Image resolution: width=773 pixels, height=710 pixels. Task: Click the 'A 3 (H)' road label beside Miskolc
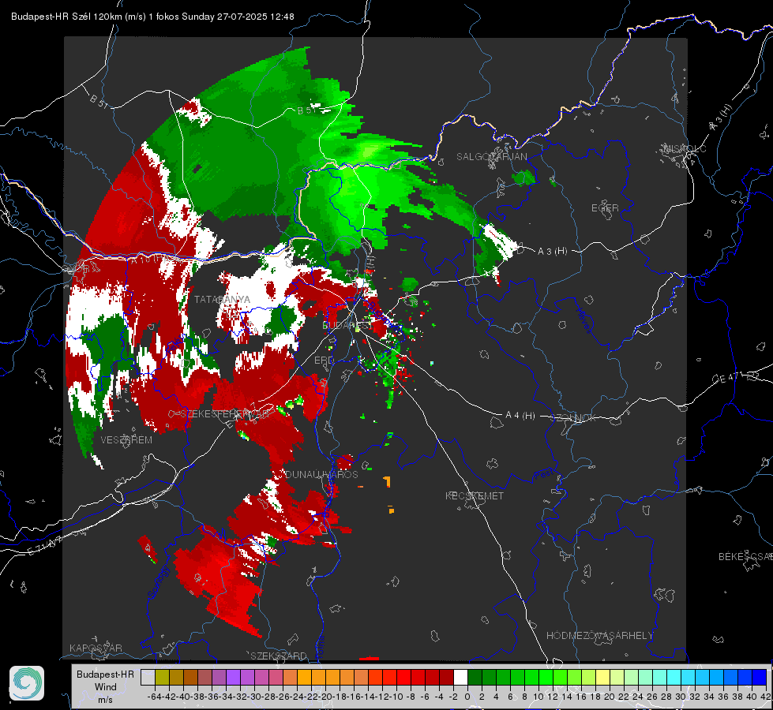[721, 118]
